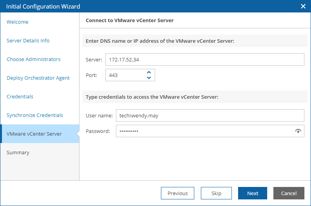The width and height of the screenshot is (311, 206).
Task: Focus the User name field
Action: tap(210, 115)
